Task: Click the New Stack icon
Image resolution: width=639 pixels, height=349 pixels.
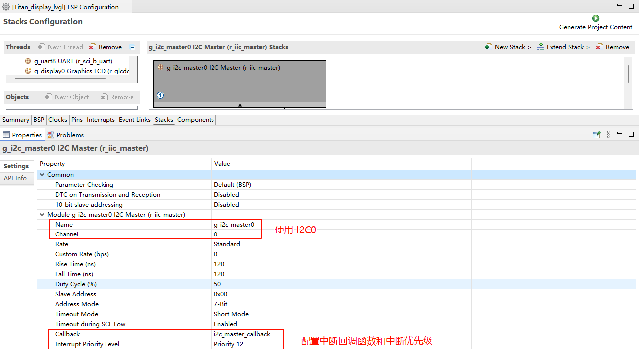Action: [x=489, y=47]
